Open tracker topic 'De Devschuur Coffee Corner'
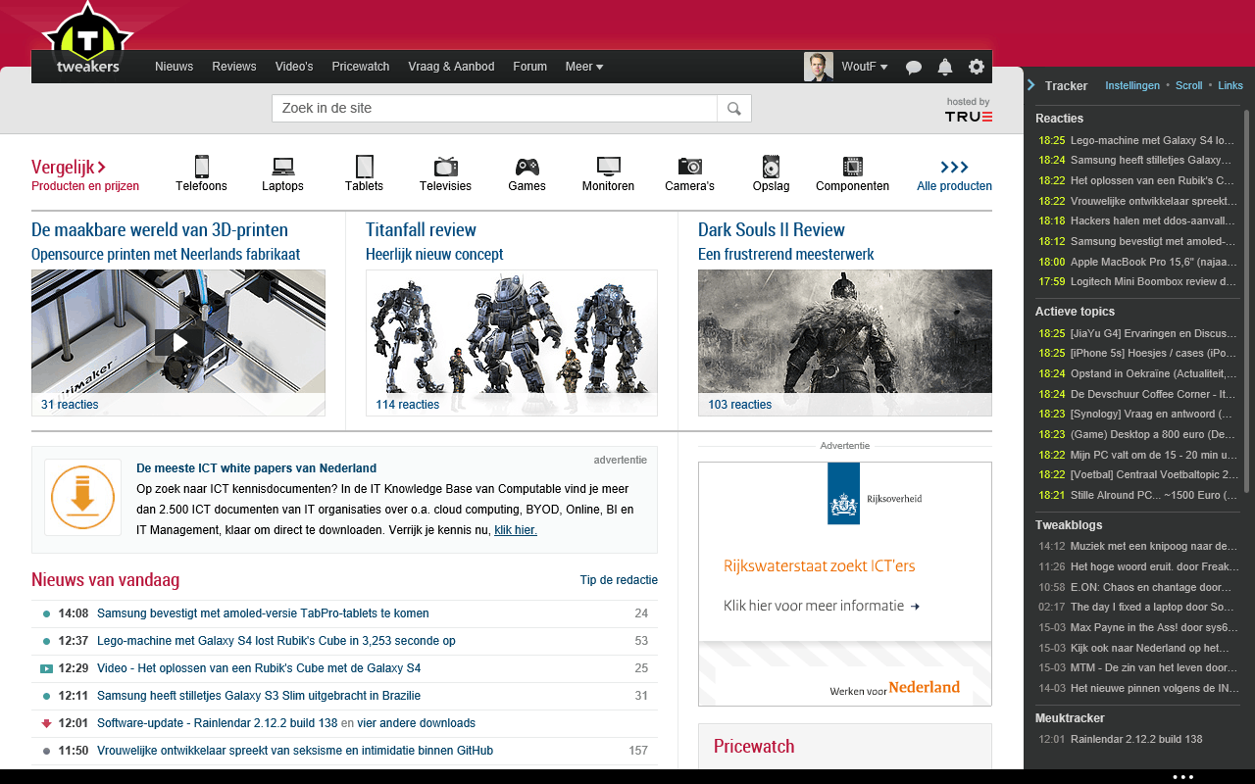The width and height of the screenshot is (1255, 784). pos(1152,394)
